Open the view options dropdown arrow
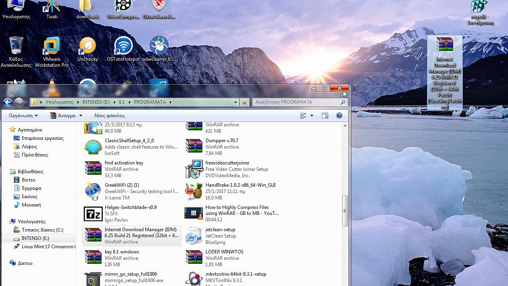The width and height of the screenshot is (508, 286). click(312, 116)
